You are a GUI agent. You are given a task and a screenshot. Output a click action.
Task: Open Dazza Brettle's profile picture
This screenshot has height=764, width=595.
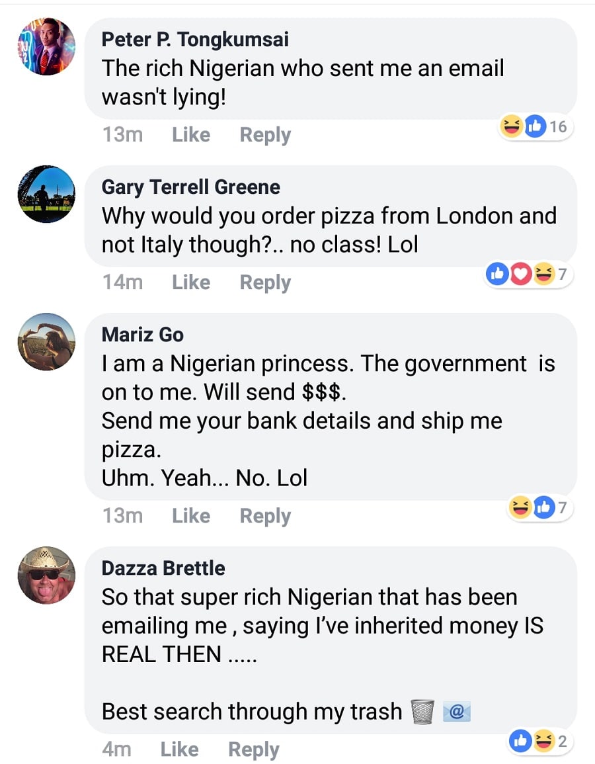46,575
